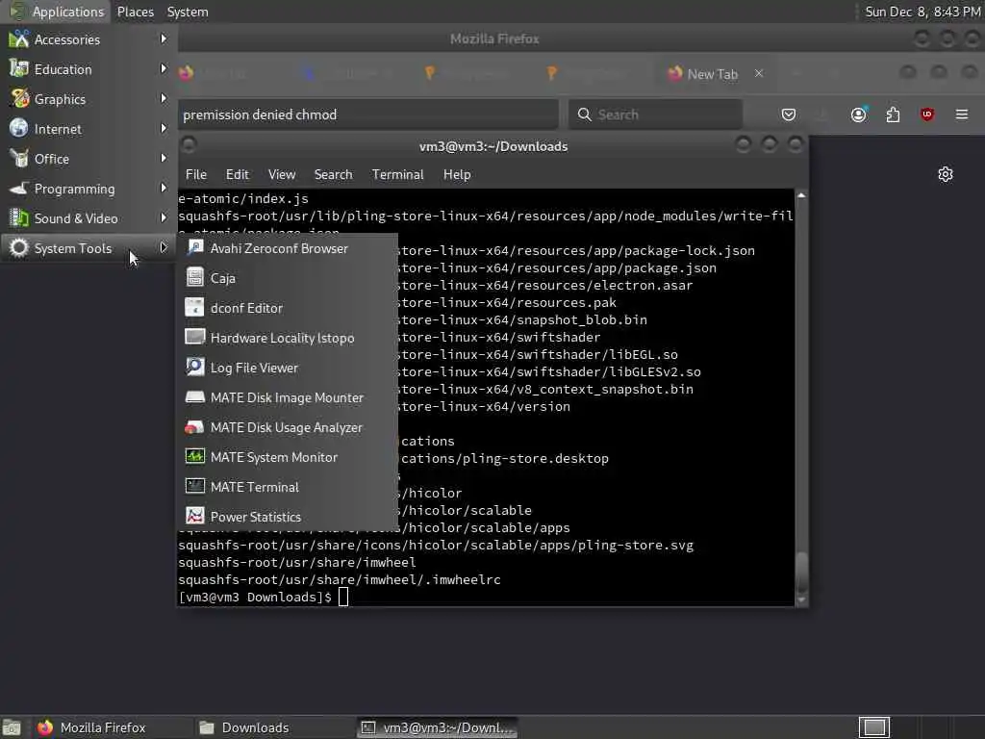The image size is (985, 739).
Task: Focus the Firefox Search box
Action: [x=655, y=115]
